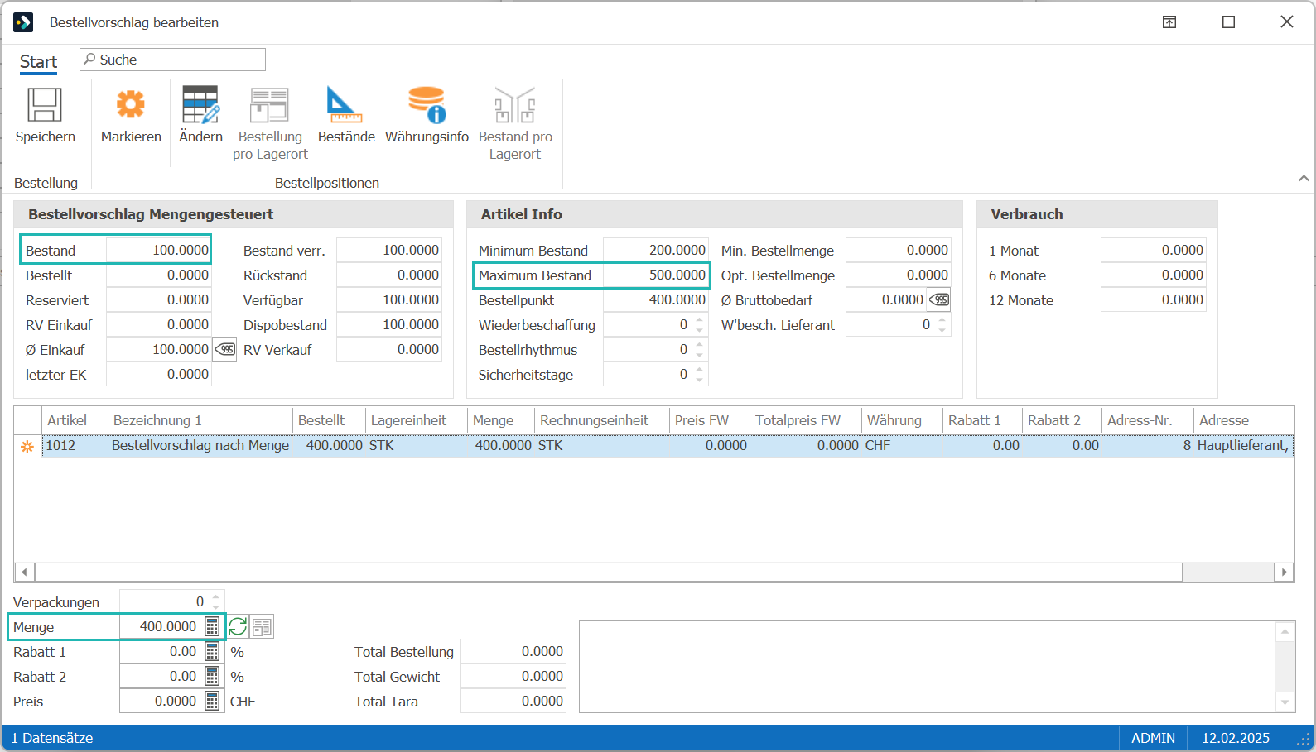Click the Maximum Bestand field 500.0000
This screenshot has height=752, width=1316.
[655, 275]
